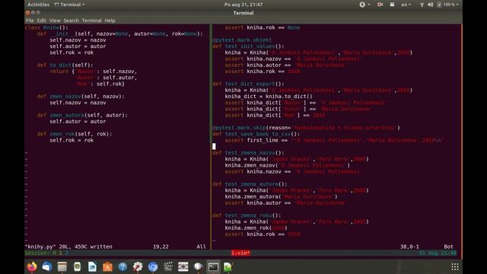The width and height of the screenshot is (487, 274).
Task: Open the View menu
Action: [x=55, y=21]
